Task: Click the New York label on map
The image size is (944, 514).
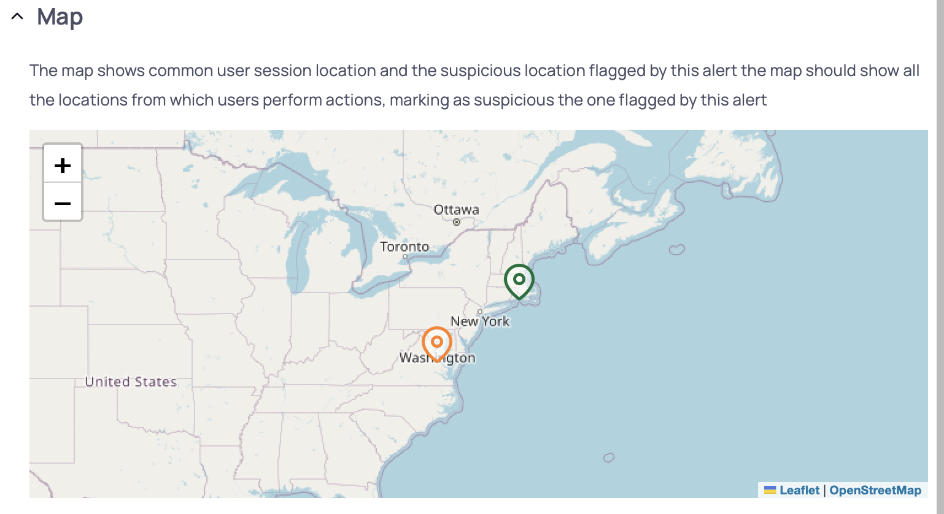Action: point(480,321)
